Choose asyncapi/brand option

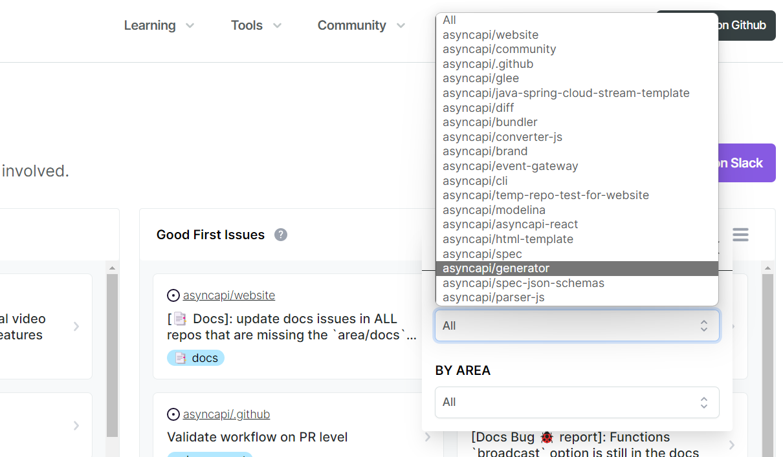coord(577,151)
